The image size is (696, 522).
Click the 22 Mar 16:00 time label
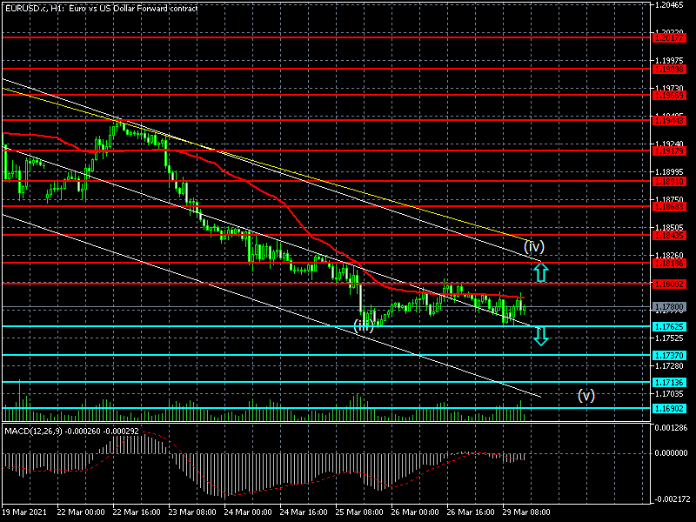(x=137, y=512)
